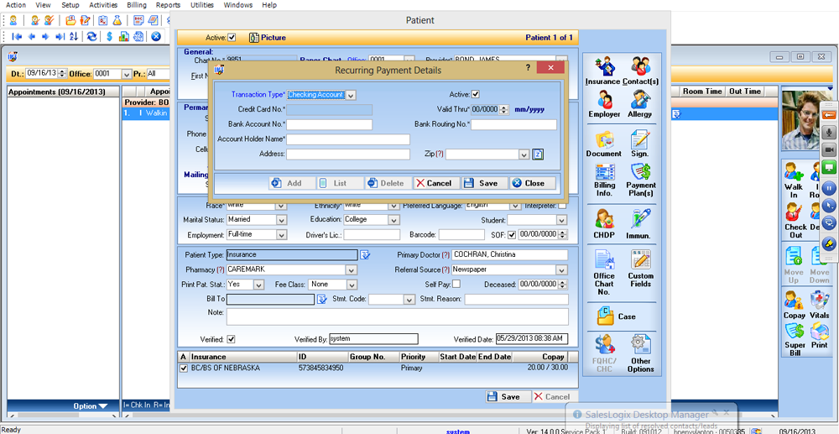Open the Employment dropdown
This screenshot has width=839, height=434.
(281, 234)
